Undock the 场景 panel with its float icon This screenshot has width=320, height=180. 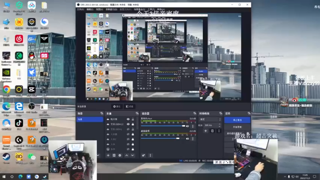click(102, 113)
